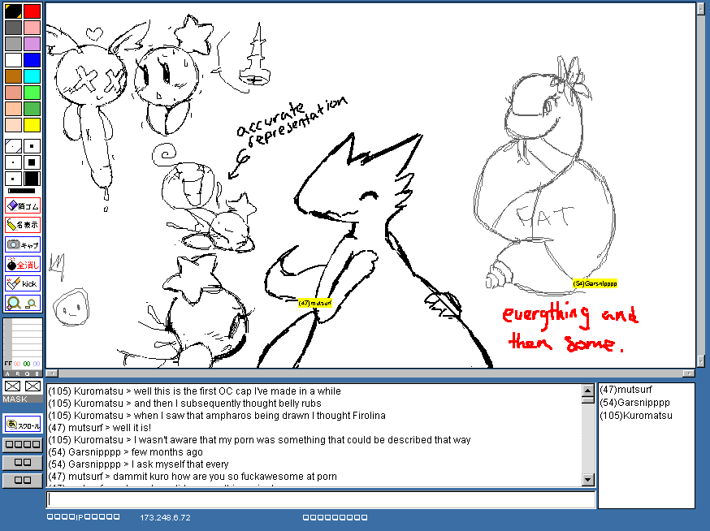Pick the pink color swatch
This screenshot has width=710, height=531.
[x=32, y=28]
